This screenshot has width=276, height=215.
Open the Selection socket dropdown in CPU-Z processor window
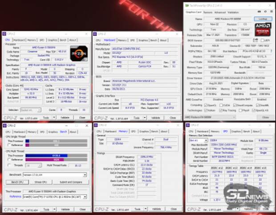31,110
